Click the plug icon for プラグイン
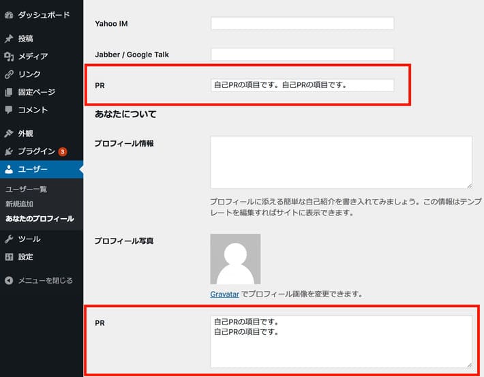Image resolution: width=484 pixels, height=377 pixels. click(9, 151)
